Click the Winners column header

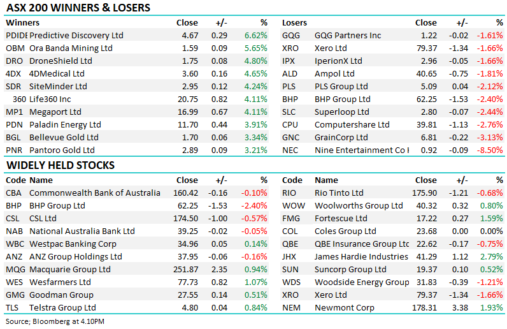[x=23, y=23]
